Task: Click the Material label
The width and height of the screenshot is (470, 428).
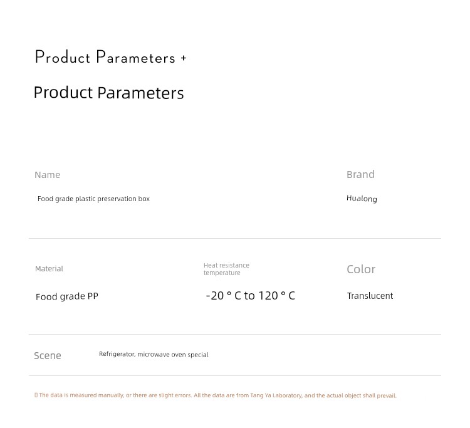Action: pyautogui.click(x=49, y=269)
